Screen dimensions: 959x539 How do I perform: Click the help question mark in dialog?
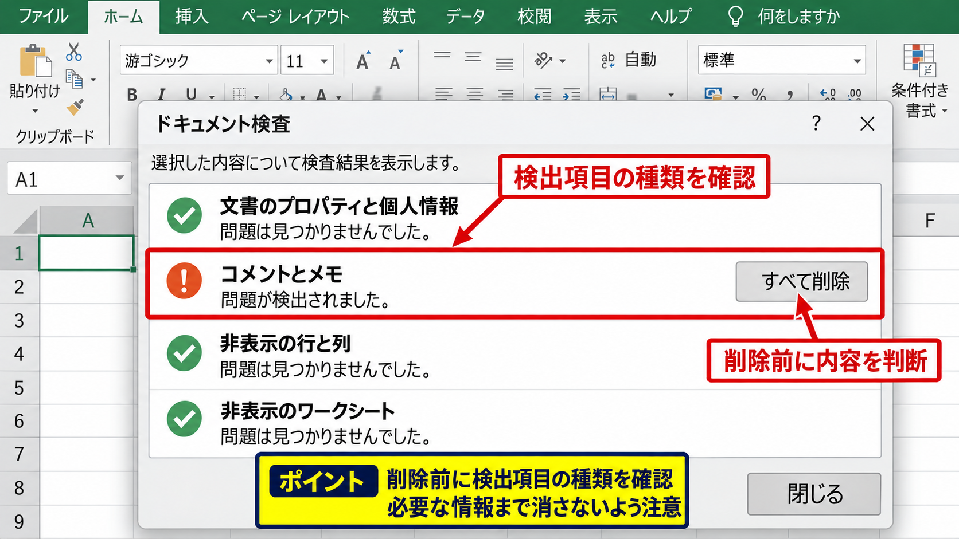click(816, 123)
